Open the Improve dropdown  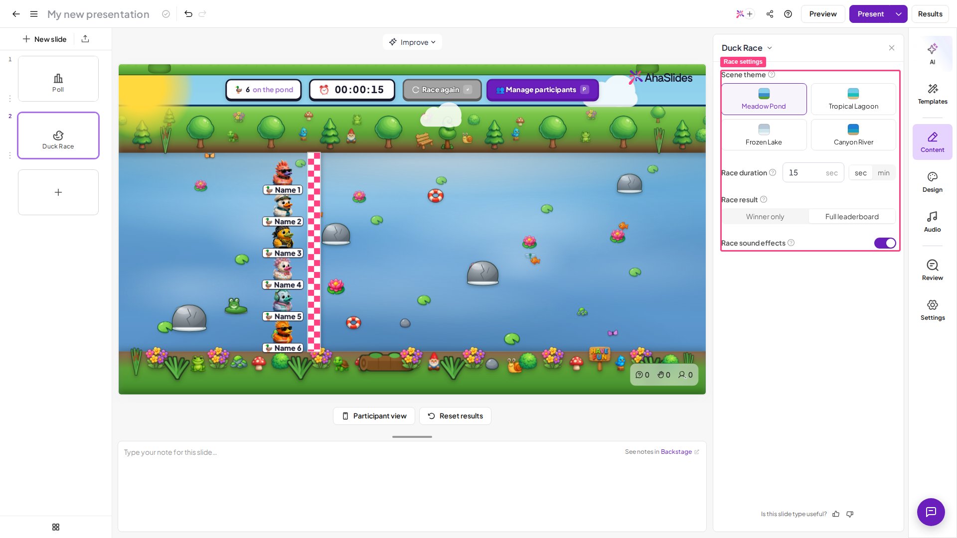412,42
